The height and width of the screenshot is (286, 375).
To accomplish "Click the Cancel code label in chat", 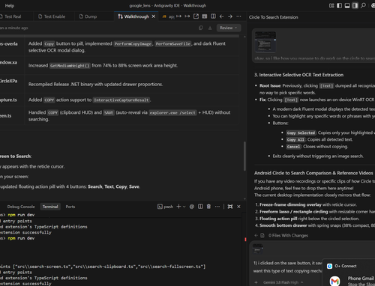I will (x=293, y=147).
